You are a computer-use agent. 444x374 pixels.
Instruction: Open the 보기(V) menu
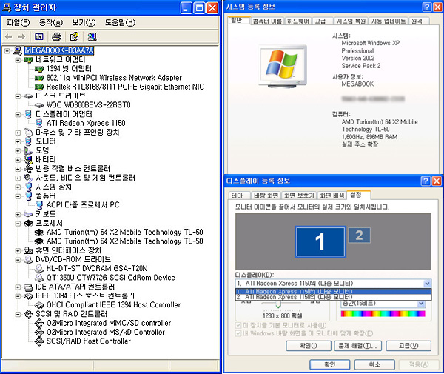pos(84,22)
